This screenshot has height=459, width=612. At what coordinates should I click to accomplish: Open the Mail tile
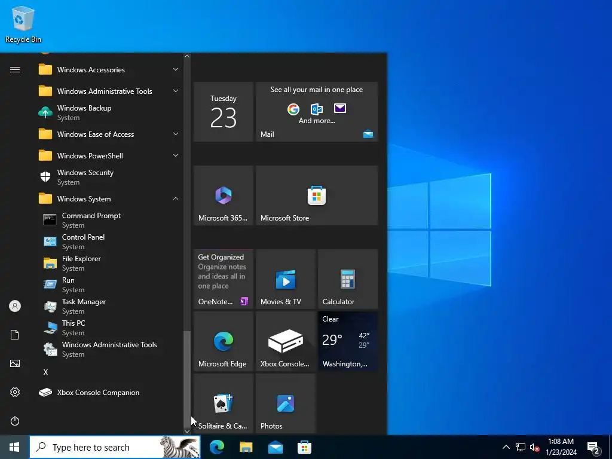317,112
